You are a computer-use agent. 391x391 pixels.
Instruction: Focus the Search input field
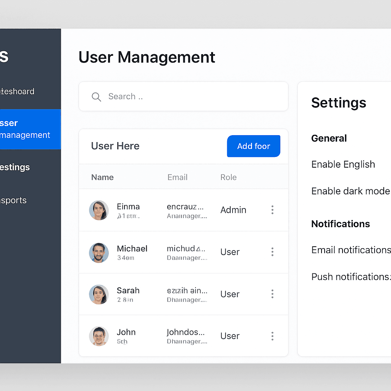(x=183, y=97)
